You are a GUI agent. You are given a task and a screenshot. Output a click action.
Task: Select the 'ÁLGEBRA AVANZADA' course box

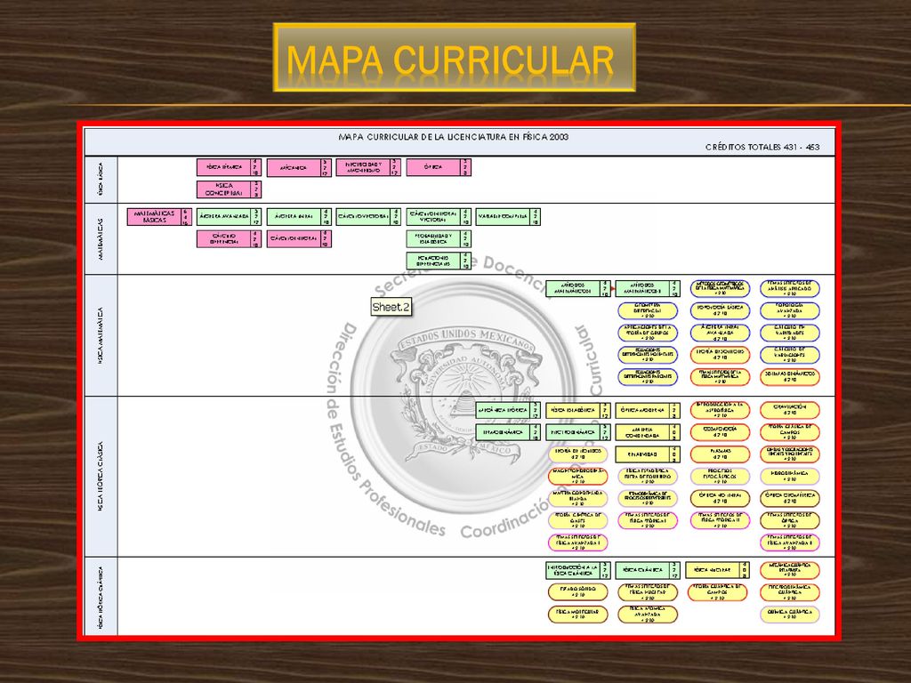click(x=229, y=217)
